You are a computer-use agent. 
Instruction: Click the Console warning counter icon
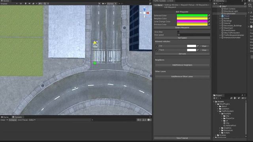[x=144, y=120]
